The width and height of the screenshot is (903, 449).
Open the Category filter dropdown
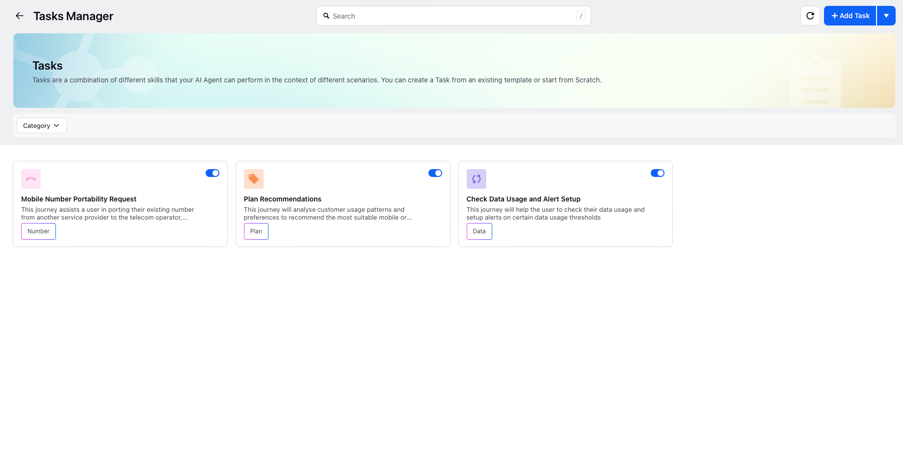[x=42, y=125]
